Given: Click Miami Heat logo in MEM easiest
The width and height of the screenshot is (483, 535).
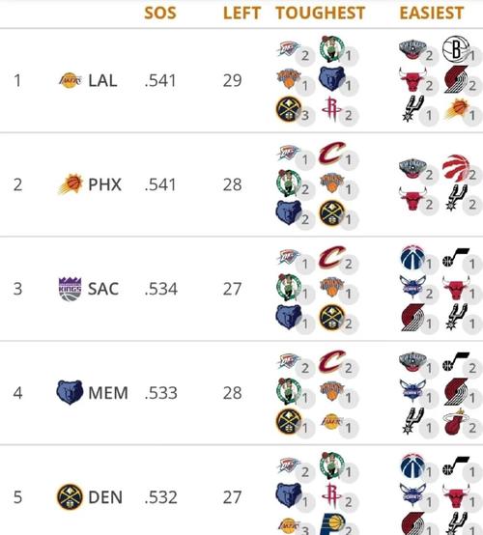Looking at the screenshot, I should click(456, 422).
